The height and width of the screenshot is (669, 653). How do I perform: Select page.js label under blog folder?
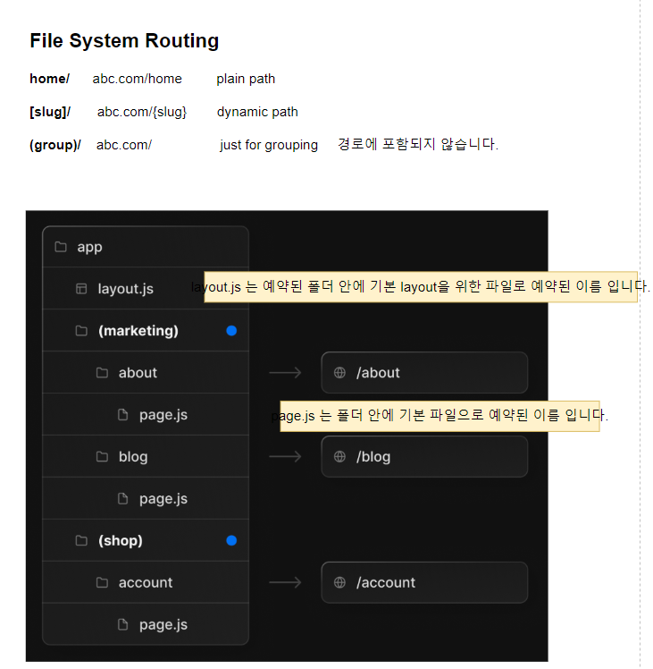pos(163,499)
